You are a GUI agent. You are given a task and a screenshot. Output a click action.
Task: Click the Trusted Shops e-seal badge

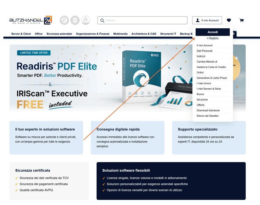tap(64, 20)
